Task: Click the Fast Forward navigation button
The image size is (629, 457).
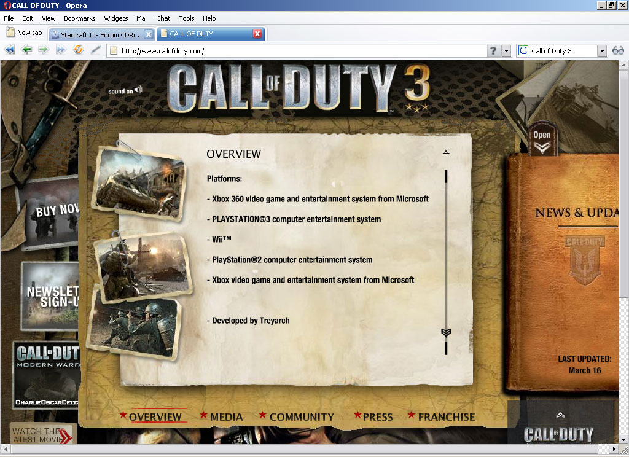Action: tap(60, 50)
